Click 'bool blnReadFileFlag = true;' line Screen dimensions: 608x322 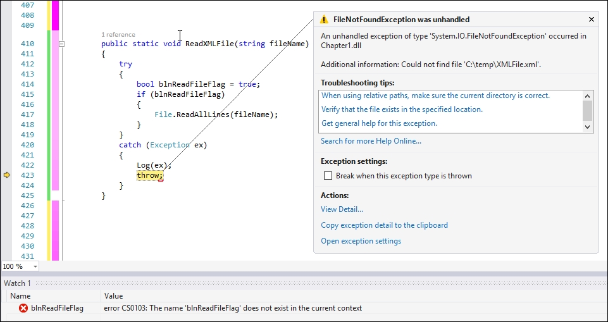point(198,84)
